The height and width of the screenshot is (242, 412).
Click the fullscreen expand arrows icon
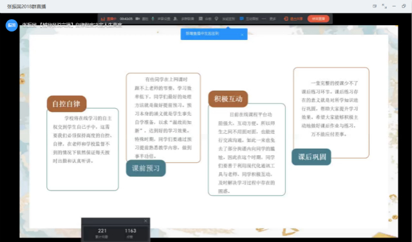(x=384, y=6)
